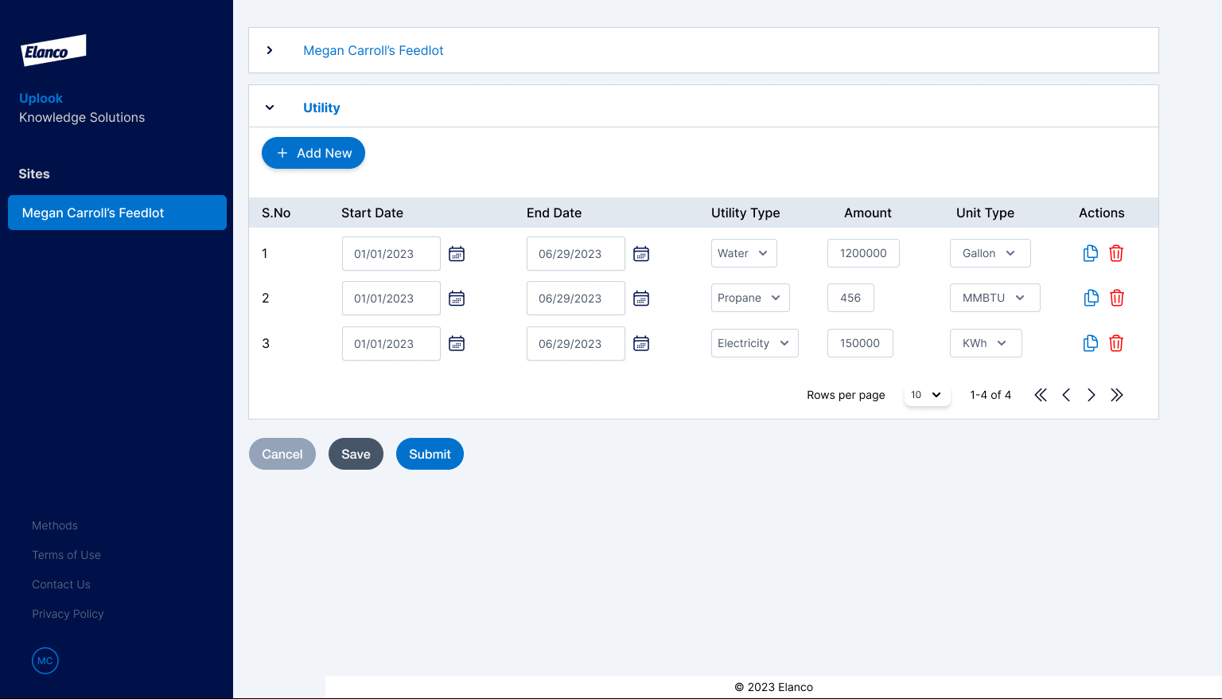Viewport: 1222px width, 699px height.
Task: Click the End Date column header
Action: point(554,213)
